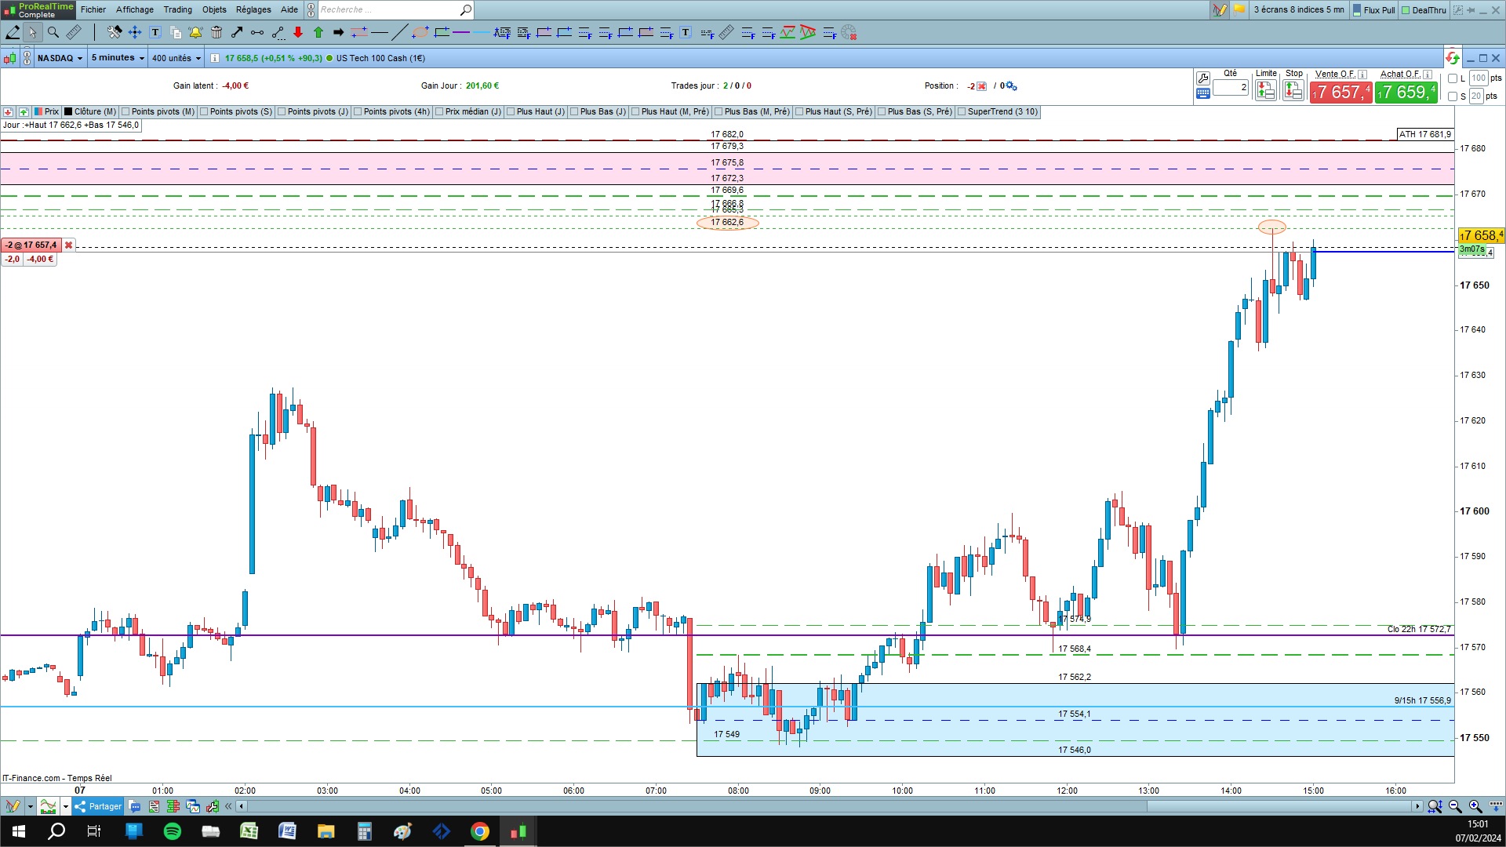Expand the NASDAQ instrument dropdown

60,58
